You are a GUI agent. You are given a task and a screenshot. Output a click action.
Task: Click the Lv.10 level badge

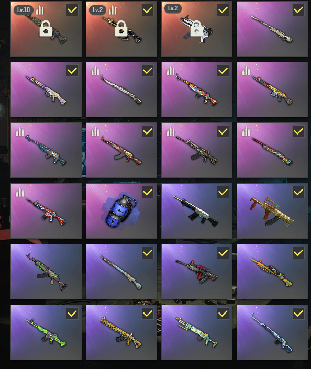[24, 10]
